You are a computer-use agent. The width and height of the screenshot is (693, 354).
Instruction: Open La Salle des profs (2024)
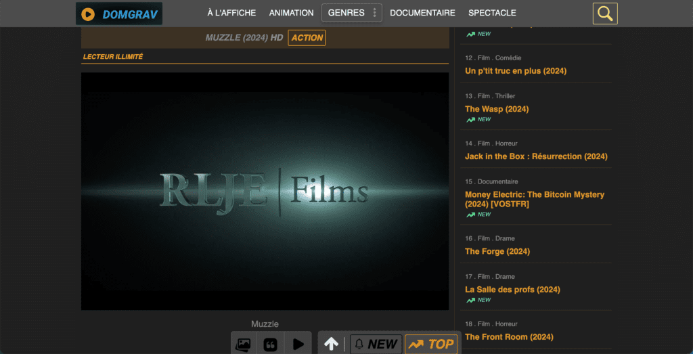coord(512,290)
